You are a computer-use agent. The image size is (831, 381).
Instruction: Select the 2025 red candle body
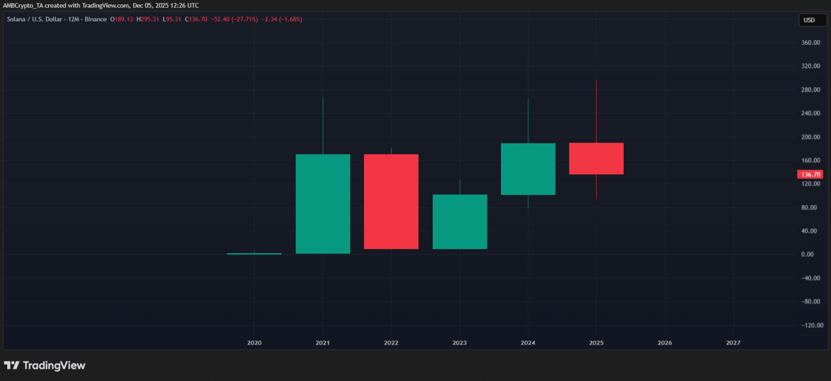tap(596, 159)
